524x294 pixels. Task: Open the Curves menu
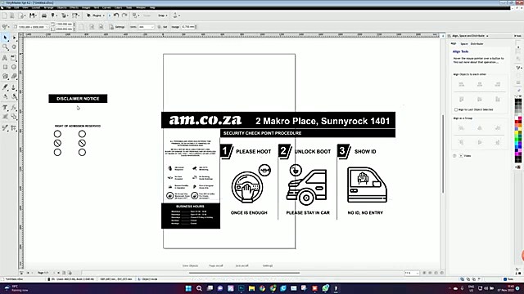(106, 7)
